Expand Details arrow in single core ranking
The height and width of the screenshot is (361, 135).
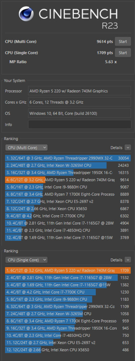coord(128,260)
